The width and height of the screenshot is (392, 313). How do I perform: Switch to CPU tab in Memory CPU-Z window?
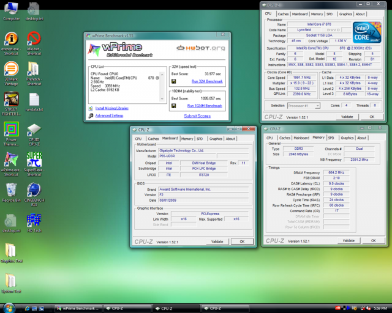click(269, 138)
